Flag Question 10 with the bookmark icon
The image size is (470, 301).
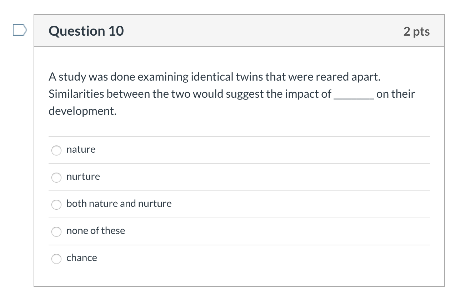pyautogui.click(x=20, y=30)
